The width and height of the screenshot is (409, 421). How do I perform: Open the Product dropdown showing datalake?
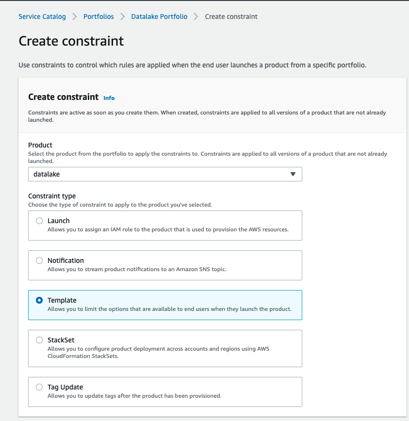[160, 174]
